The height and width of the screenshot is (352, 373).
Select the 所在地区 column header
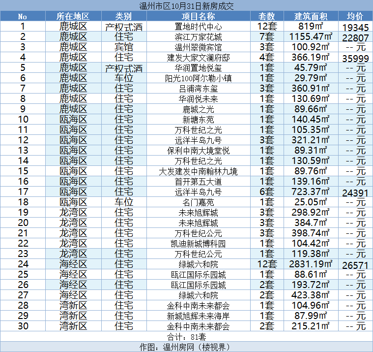tap(73, 16)
